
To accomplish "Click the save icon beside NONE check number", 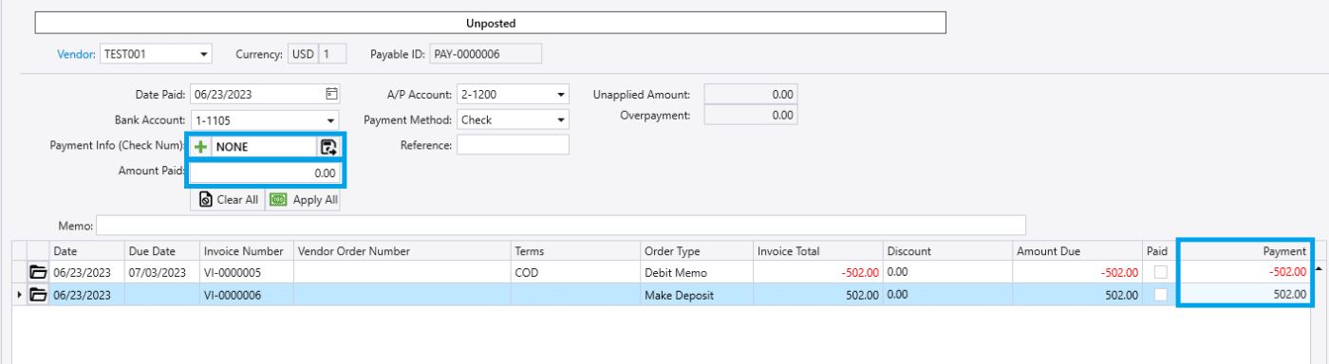I will pos(328,147).
